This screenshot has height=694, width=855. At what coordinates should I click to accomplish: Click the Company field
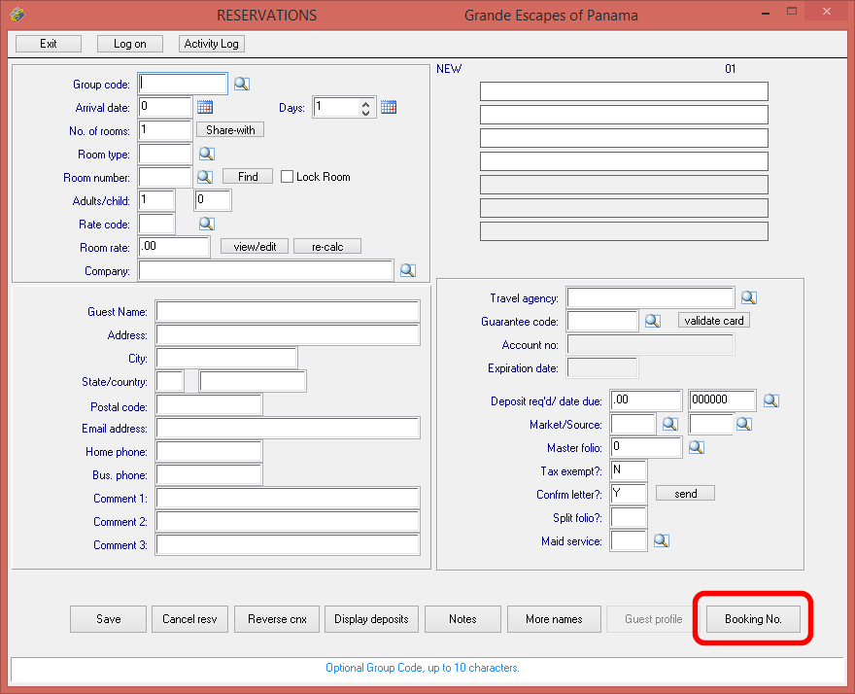click(x=266, y=270)
